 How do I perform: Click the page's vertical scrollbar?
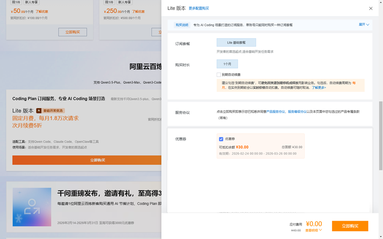380,128
